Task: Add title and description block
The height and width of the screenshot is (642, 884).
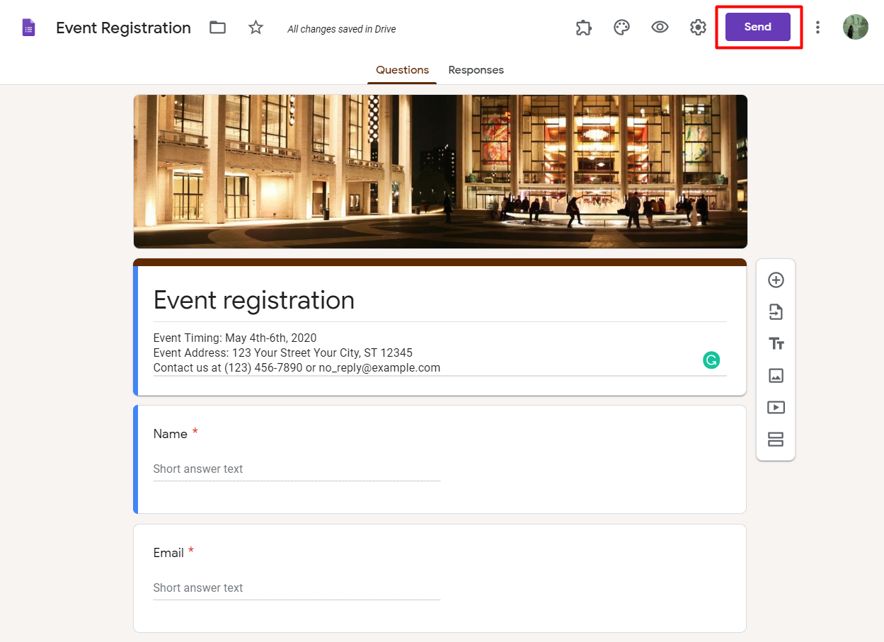Action: click(776, 344)
